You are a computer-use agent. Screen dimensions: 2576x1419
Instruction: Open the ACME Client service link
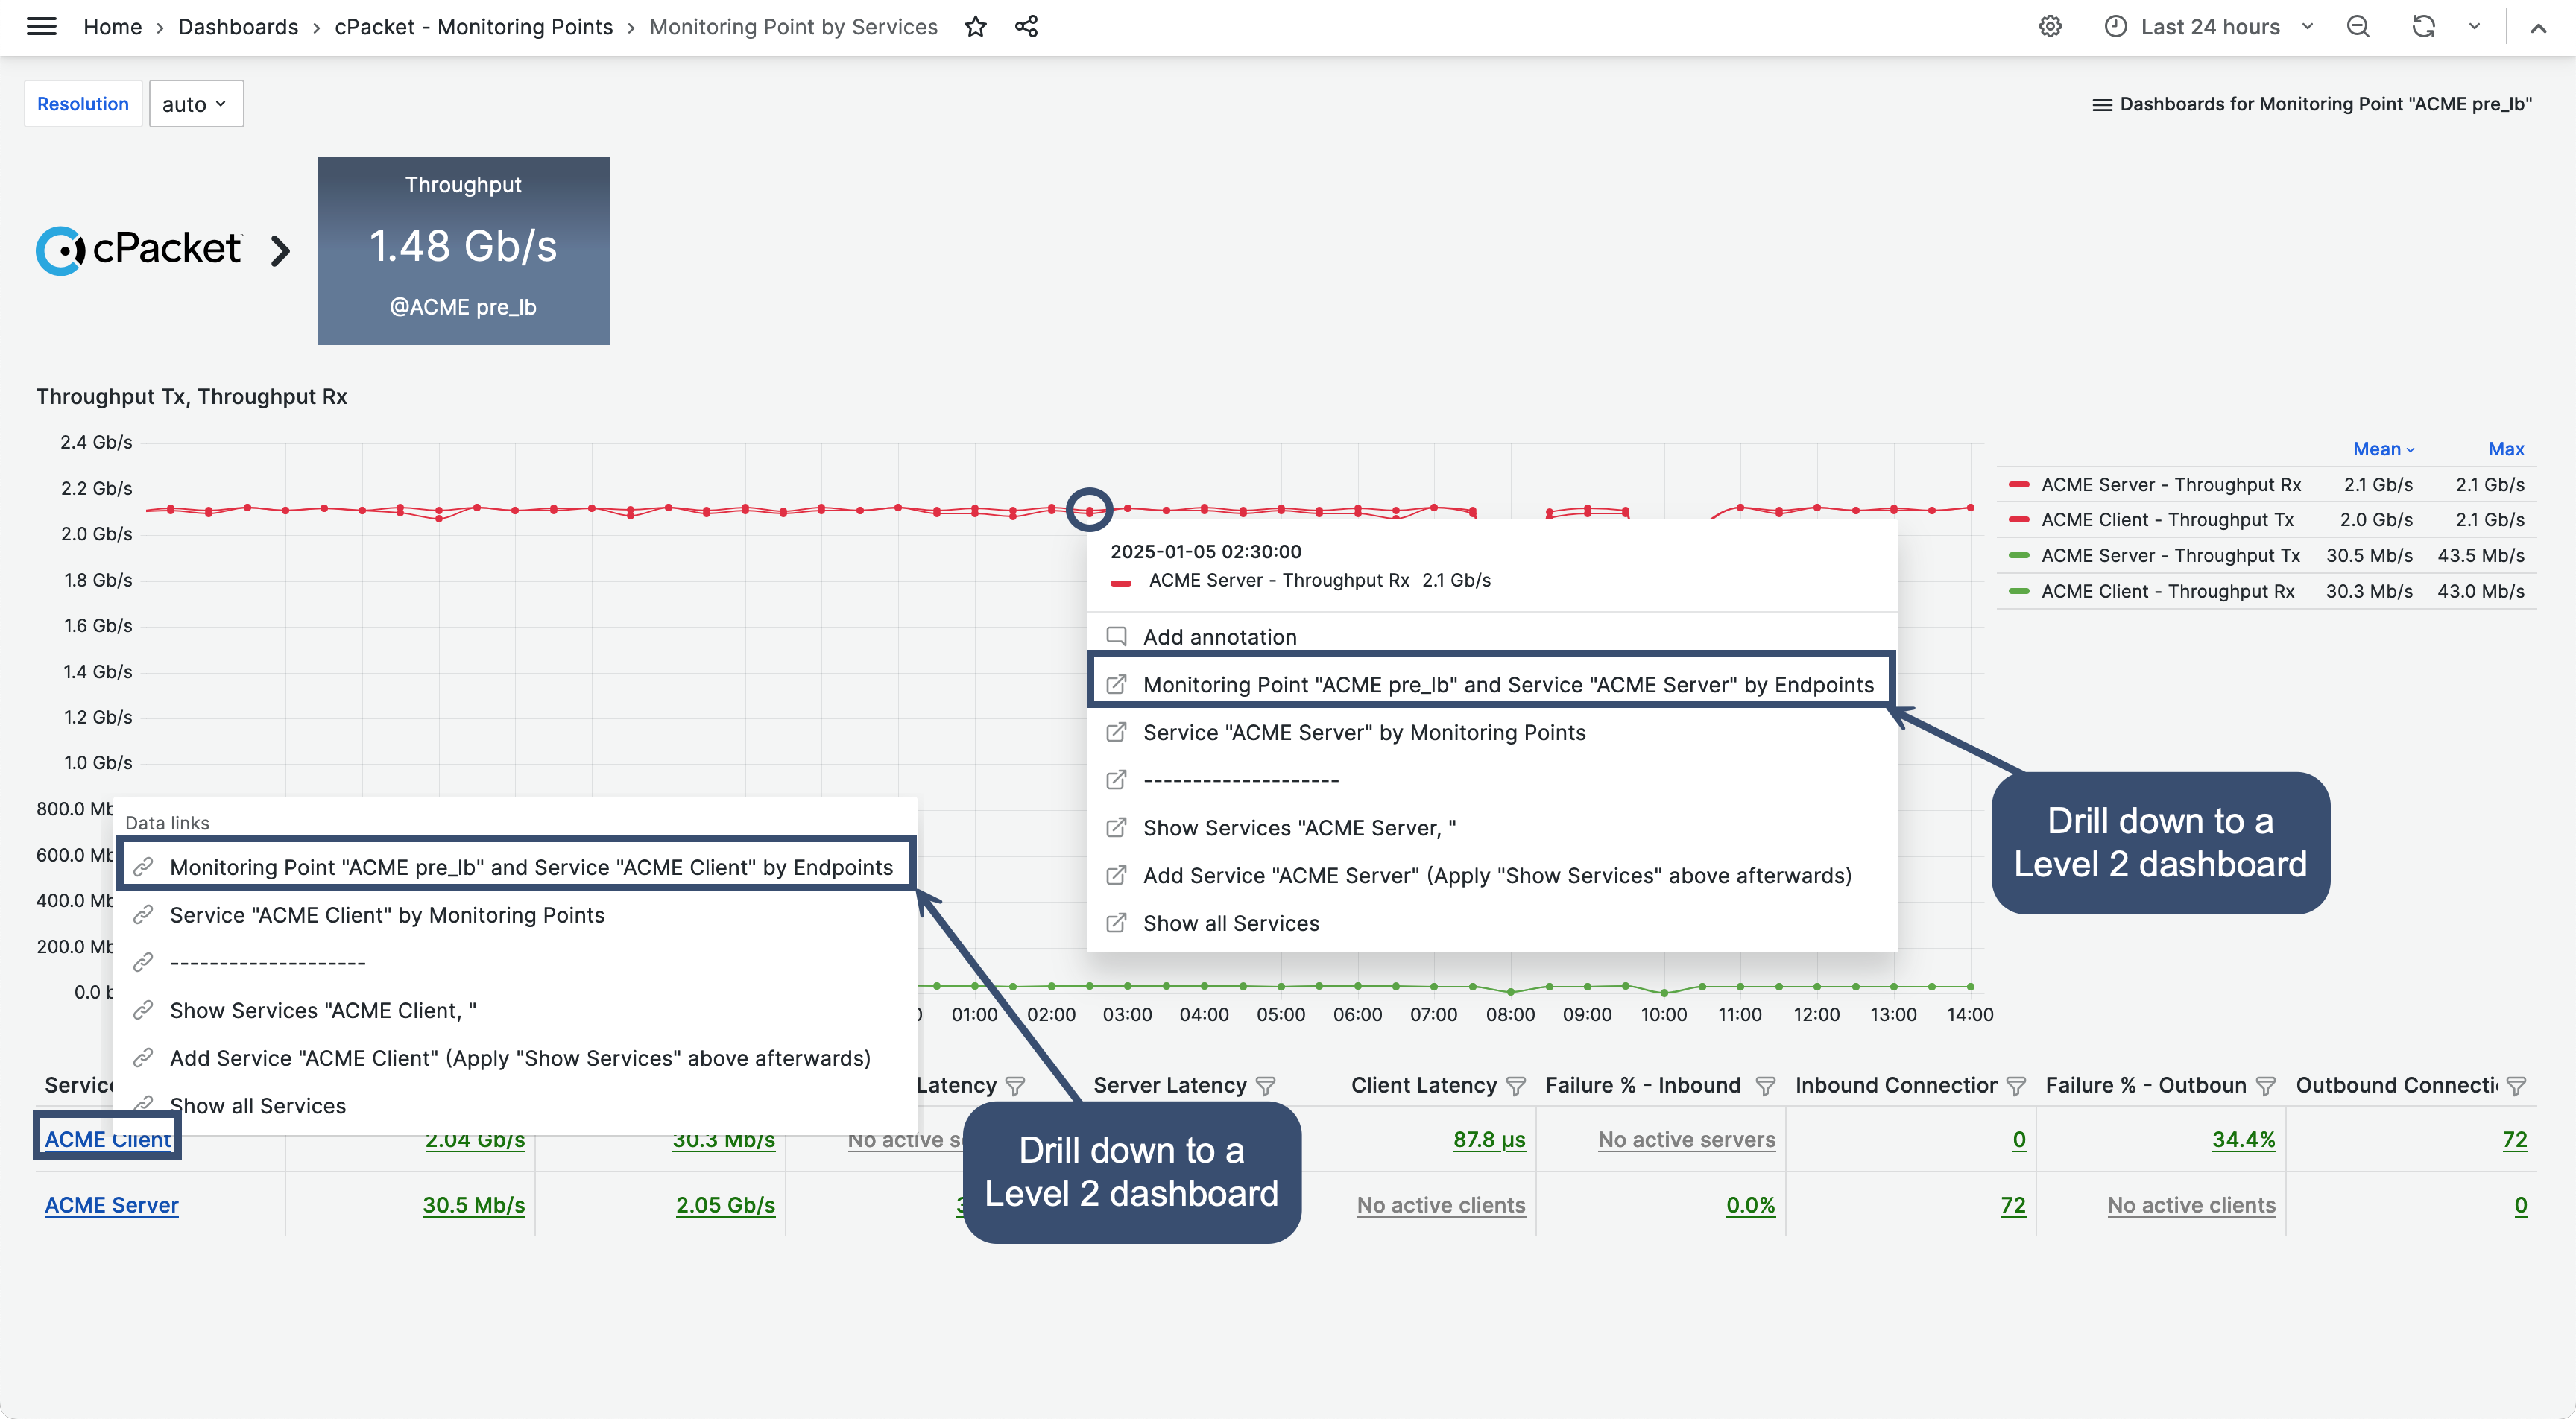click(108, 1139)
